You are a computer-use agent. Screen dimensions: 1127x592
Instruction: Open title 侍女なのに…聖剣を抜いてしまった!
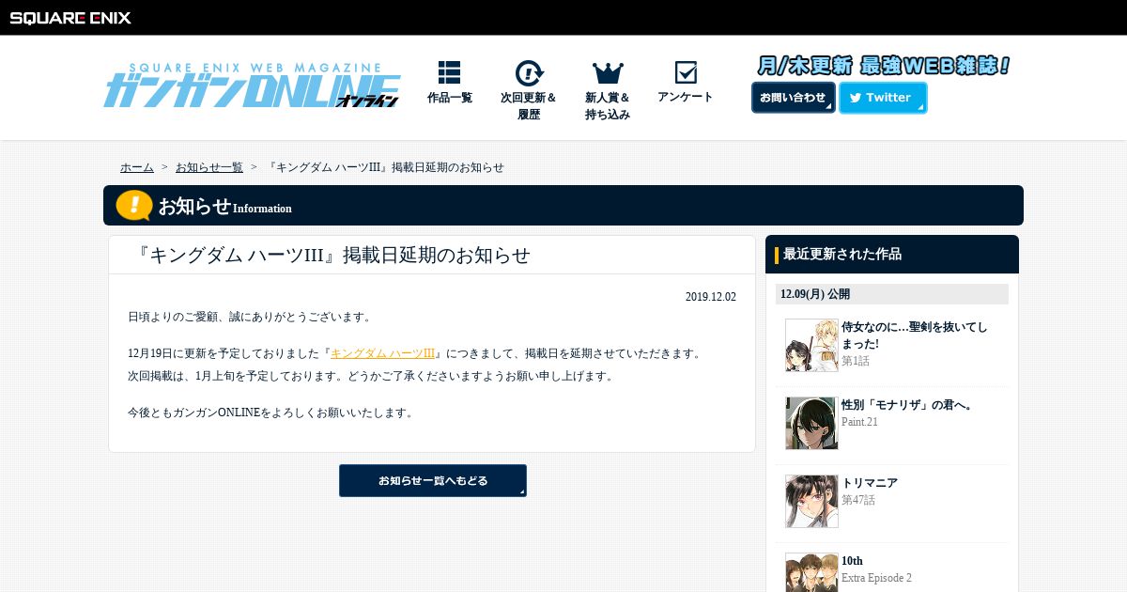(x=915, y=335)
